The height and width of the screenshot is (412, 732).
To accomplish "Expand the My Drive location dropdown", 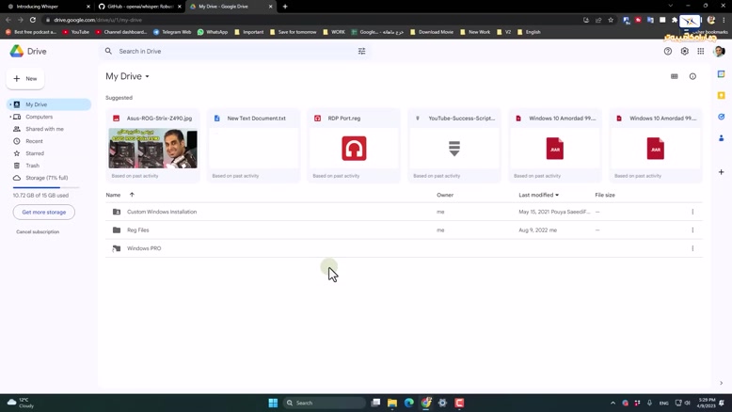I will [147, 76].
